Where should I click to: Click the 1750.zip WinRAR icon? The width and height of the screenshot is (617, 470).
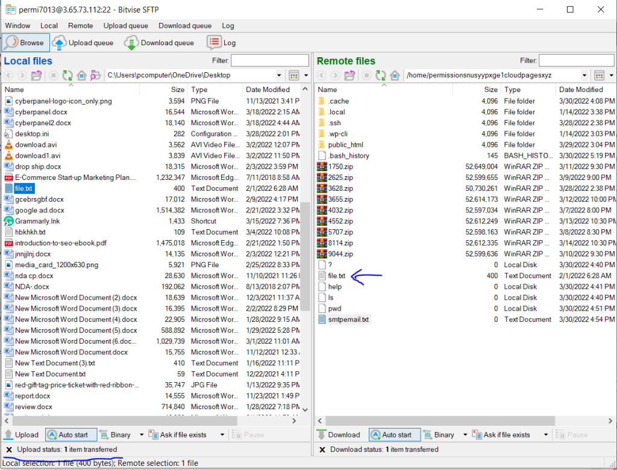pos(322,166)
